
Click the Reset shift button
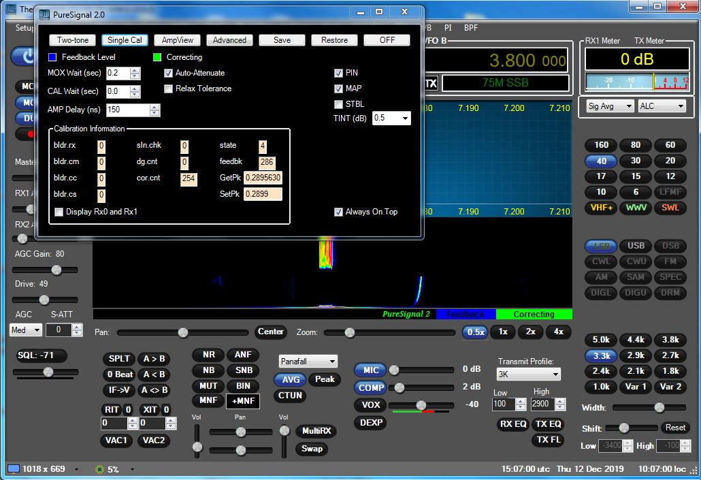click(675, 428)
